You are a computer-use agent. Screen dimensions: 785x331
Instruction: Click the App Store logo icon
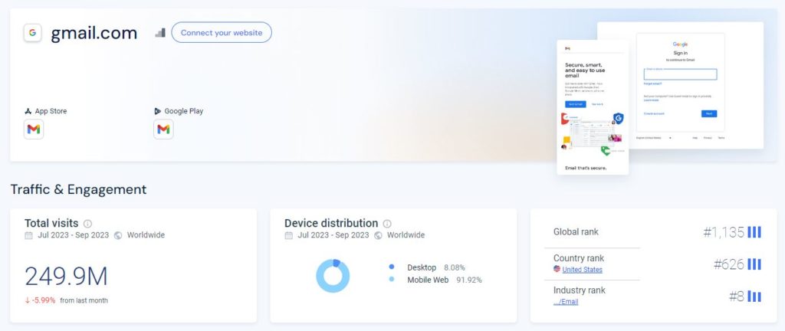pyautogui.click(x=28, y=111)
